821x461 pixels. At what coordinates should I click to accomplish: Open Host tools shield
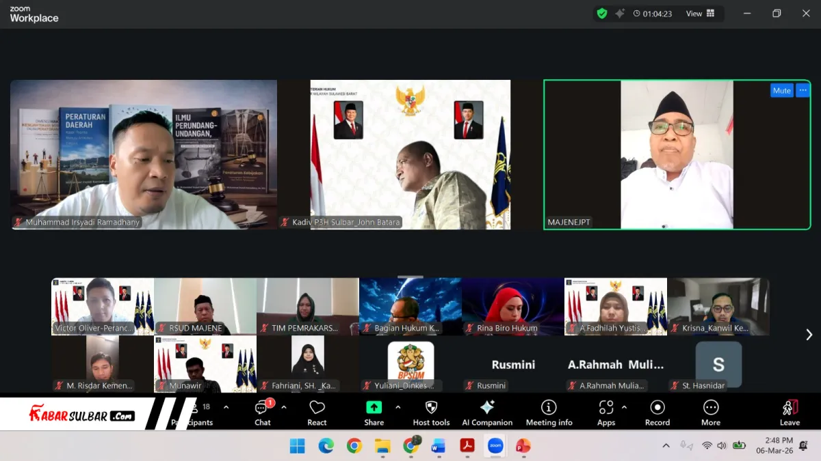pos(431,413)
